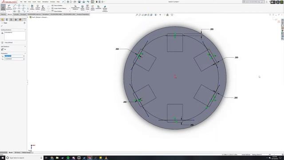The width and height of the screenshot is (284, 160).
Task: Switch to the Evaluate tab
Action: [x=16, y=14]
